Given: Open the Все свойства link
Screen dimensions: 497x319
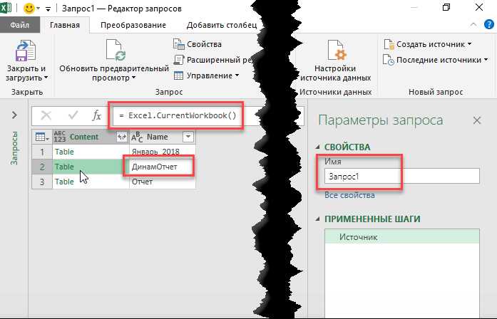Looking at the screenshot, I should (349, 195).
